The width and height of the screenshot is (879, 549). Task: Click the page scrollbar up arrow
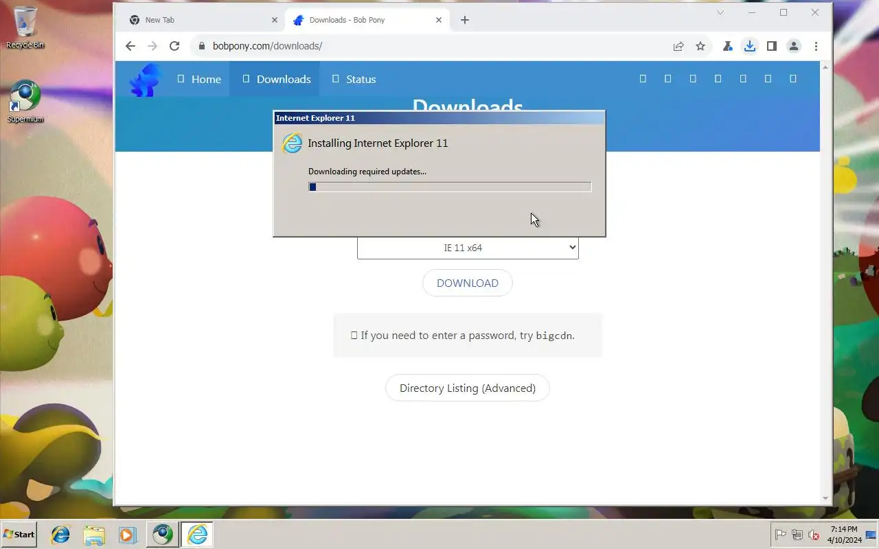pyautogui.click(x=825, y=67)
